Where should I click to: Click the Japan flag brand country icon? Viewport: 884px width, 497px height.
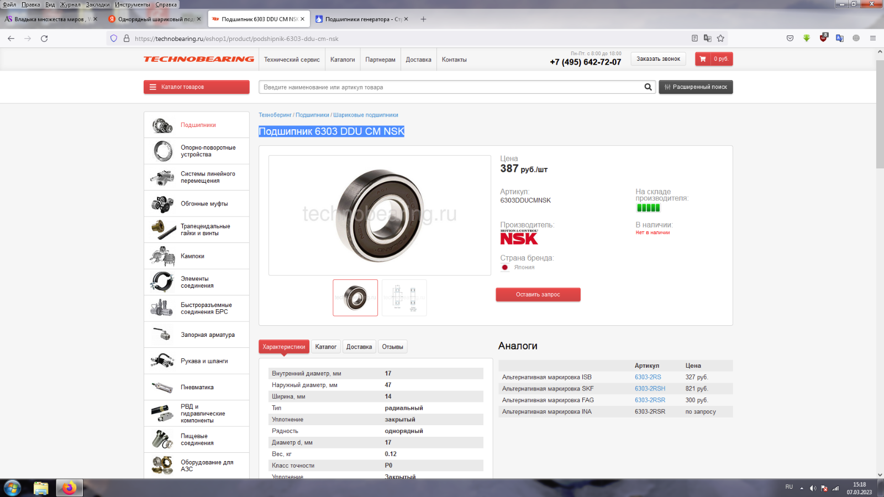(x=505, y=267)
